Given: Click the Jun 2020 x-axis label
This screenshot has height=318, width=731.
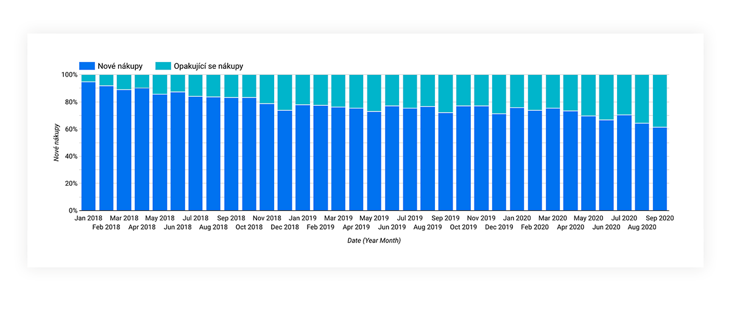Looking at the screenshot, I should point(607,227).
